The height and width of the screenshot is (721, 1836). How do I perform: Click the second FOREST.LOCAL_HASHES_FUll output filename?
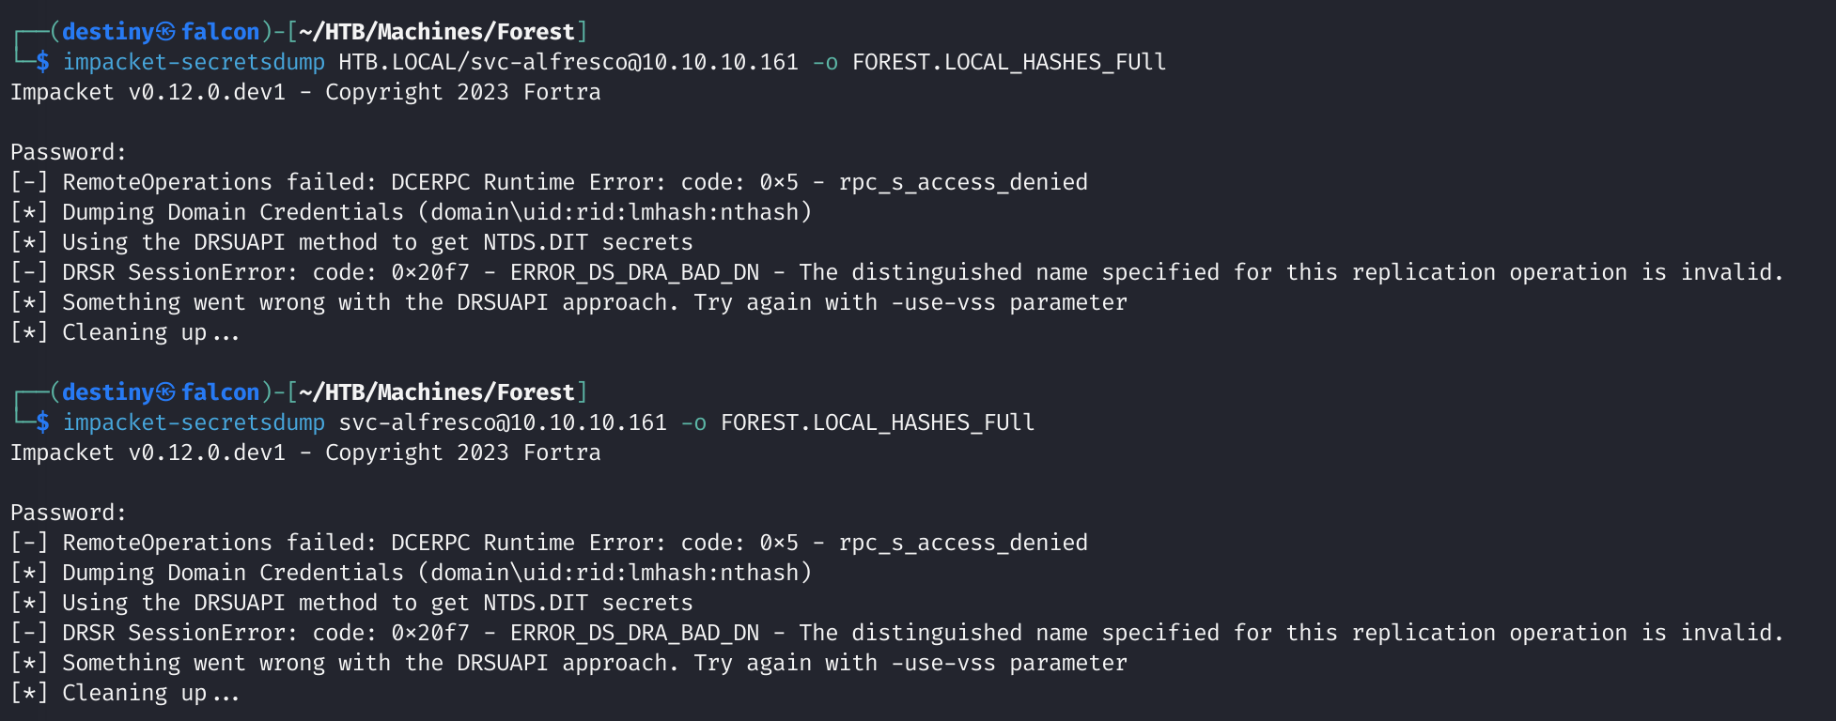point(877,422)
